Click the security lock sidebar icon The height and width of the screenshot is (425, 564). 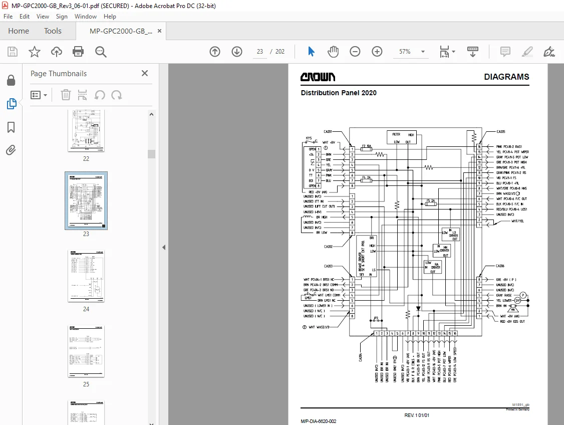(11, 80)
